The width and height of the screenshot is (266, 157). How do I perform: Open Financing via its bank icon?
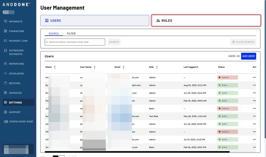tap(6, 31)
